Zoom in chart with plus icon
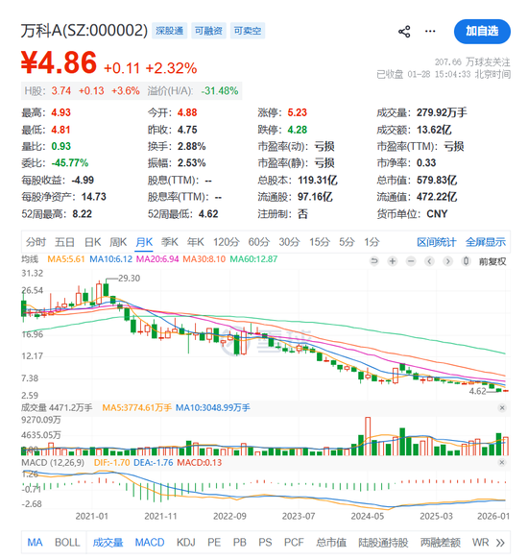Viewport: 528px width, 560px height. pyautogui.click(x=393, y=261)
